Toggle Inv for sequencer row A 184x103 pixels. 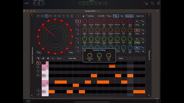point(143,21)
